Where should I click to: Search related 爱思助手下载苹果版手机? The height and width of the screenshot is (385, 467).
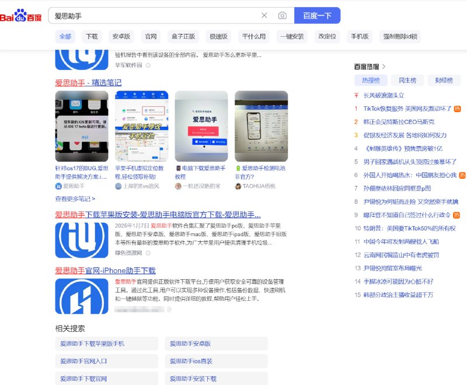pos(107,344)
